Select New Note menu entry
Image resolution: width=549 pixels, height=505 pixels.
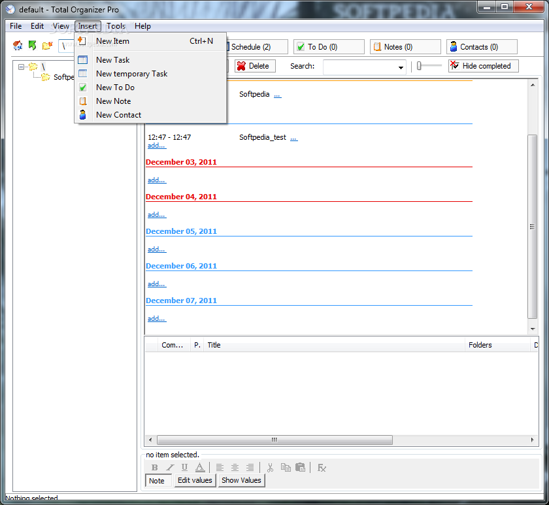pos(150,101)
